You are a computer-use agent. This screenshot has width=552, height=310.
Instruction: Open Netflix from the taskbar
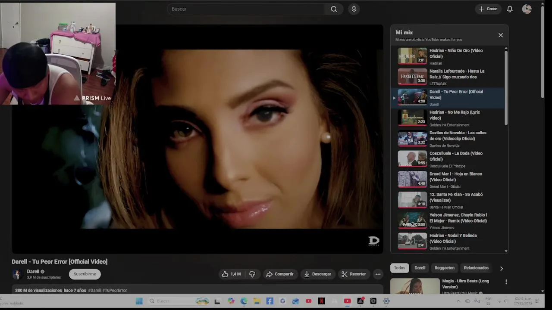click(321, 301)
